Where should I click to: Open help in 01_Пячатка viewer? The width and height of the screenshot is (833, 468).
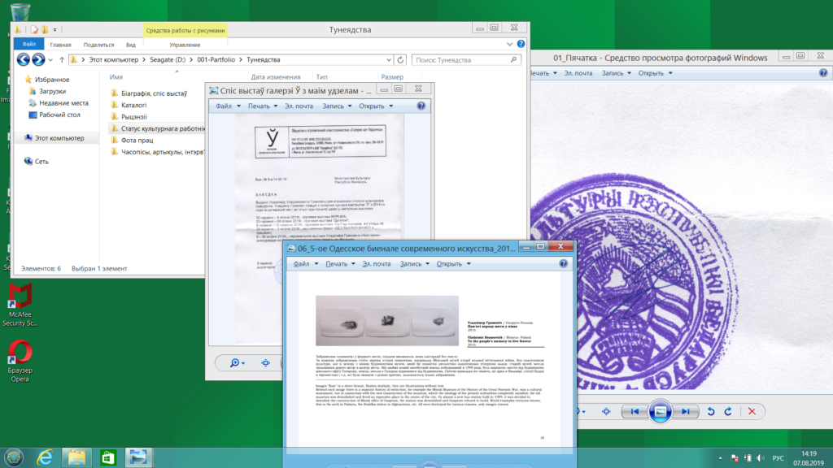pyautogui.click(x=823, y=72)
